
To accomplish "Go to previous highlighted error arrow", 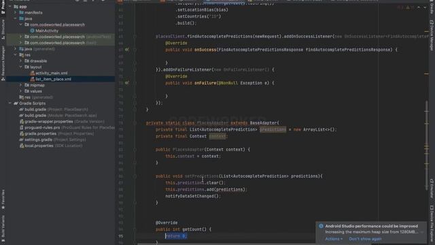I will pos(419,7).
